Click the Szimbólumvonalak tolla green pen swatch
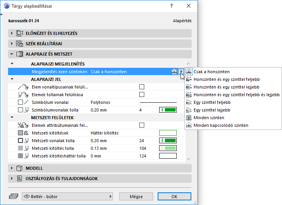Viewport: 282px width, 205px height. [168, 110]
